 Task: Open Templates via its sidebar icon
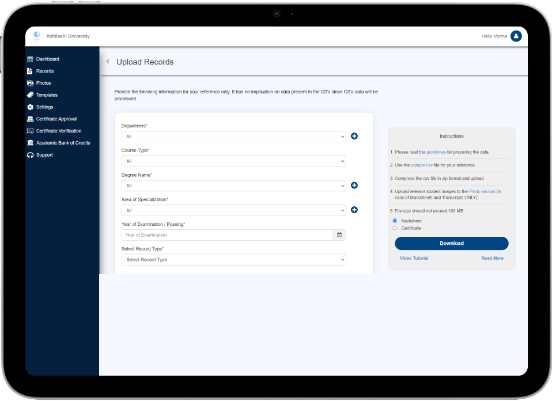tap(30, 94)
